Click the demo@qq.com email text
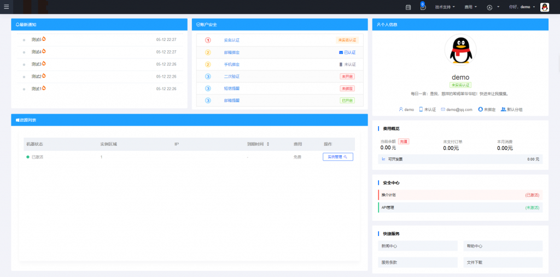The height and width of the screenshot is (277, 560). (x=459, y=110)
